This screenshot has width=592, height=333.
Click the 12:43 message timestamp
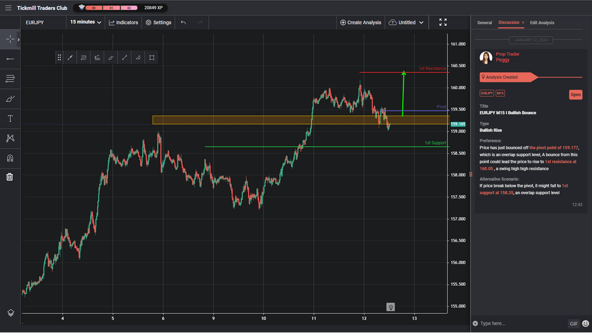pyautogui.click(x=577, y=205)
